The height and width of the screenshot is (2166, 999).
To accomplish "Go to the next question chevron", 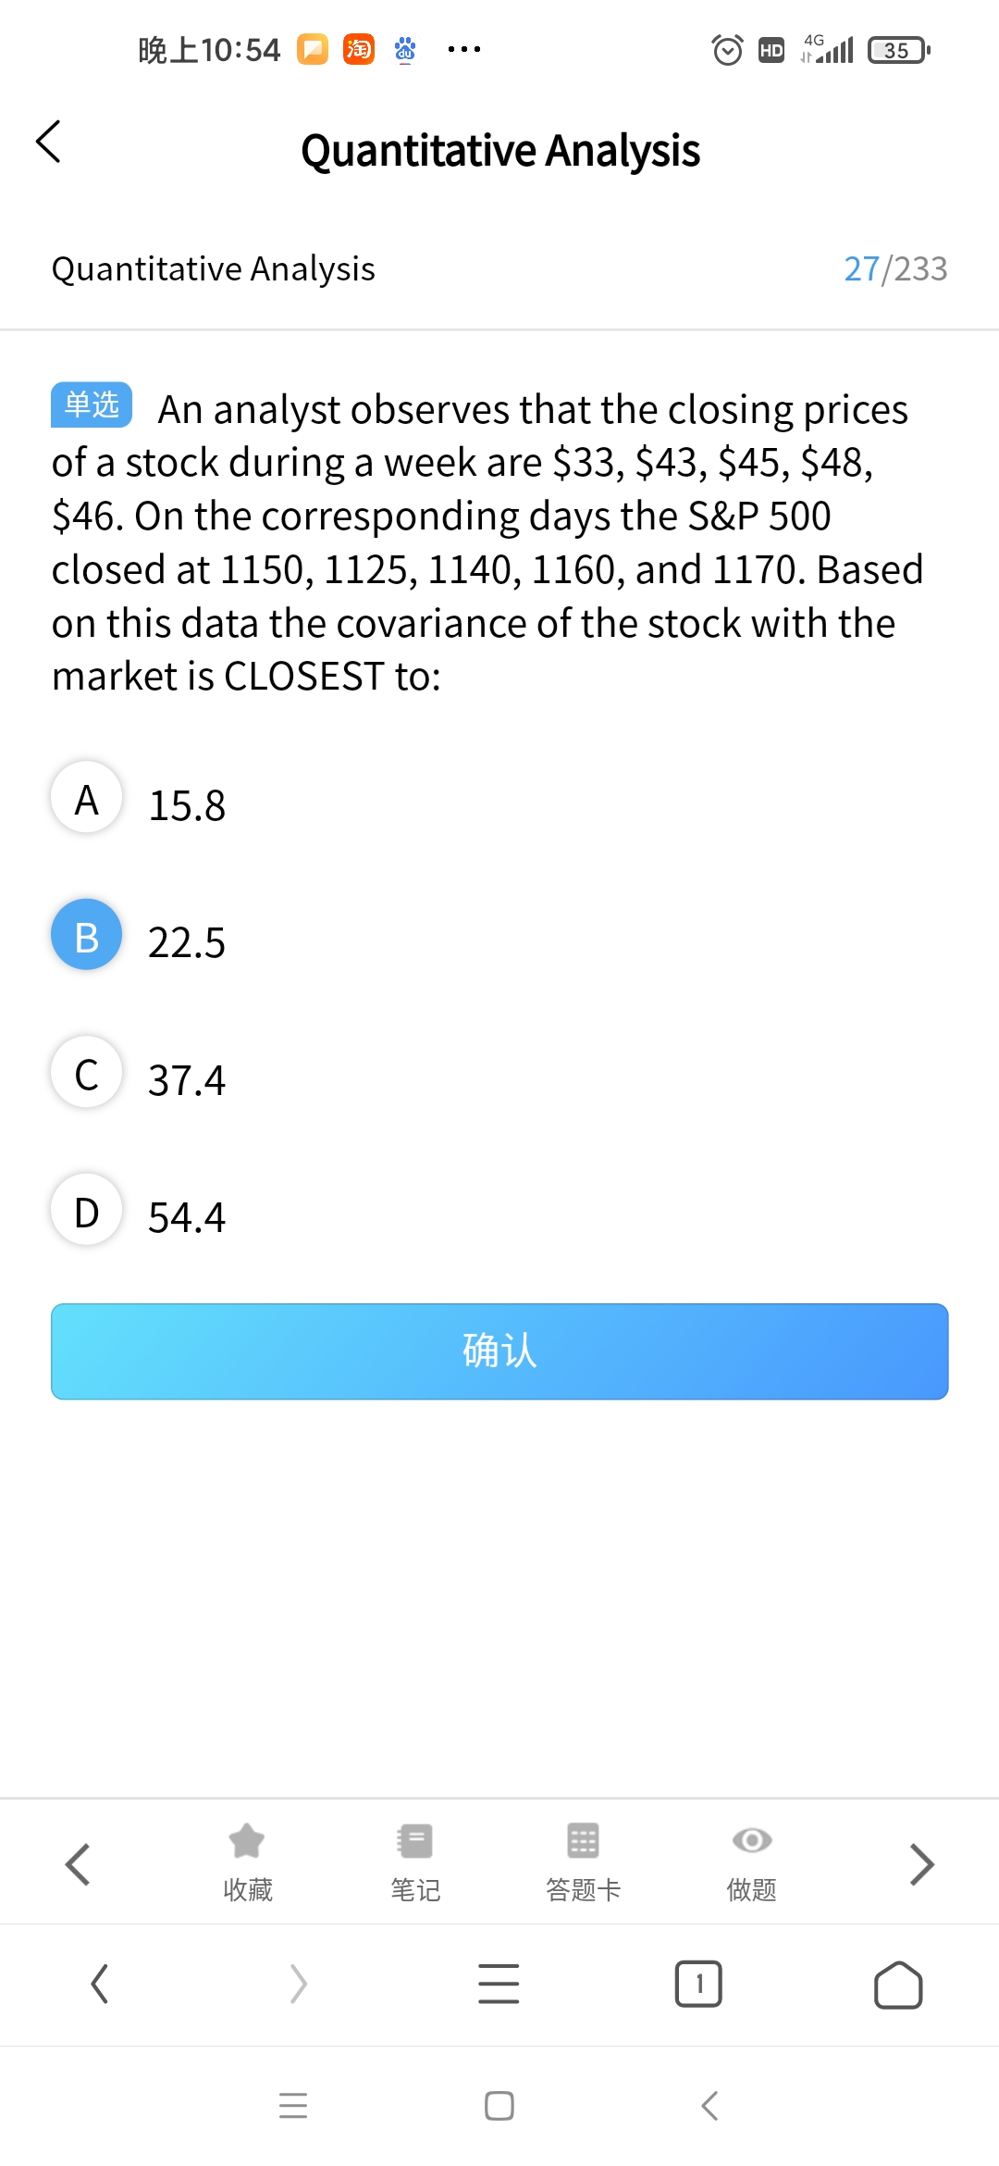I will [921, 1863].
